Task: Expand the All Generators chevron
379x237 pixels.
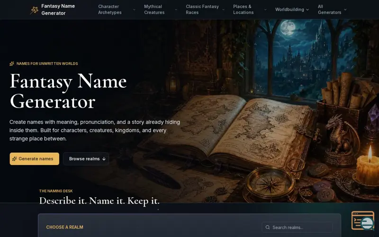Action: tap(345, 9)
